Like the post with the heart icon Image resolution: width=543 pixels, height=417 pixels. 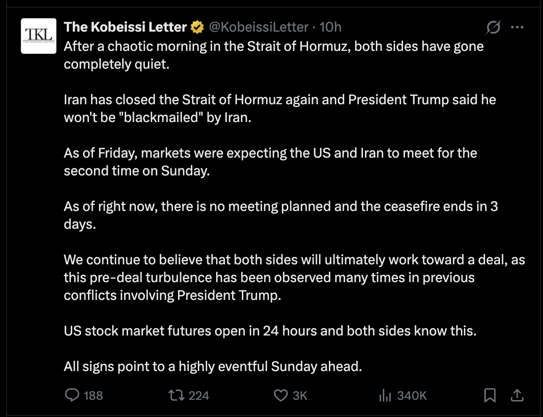pyautogui.click(x=281, y=395)
